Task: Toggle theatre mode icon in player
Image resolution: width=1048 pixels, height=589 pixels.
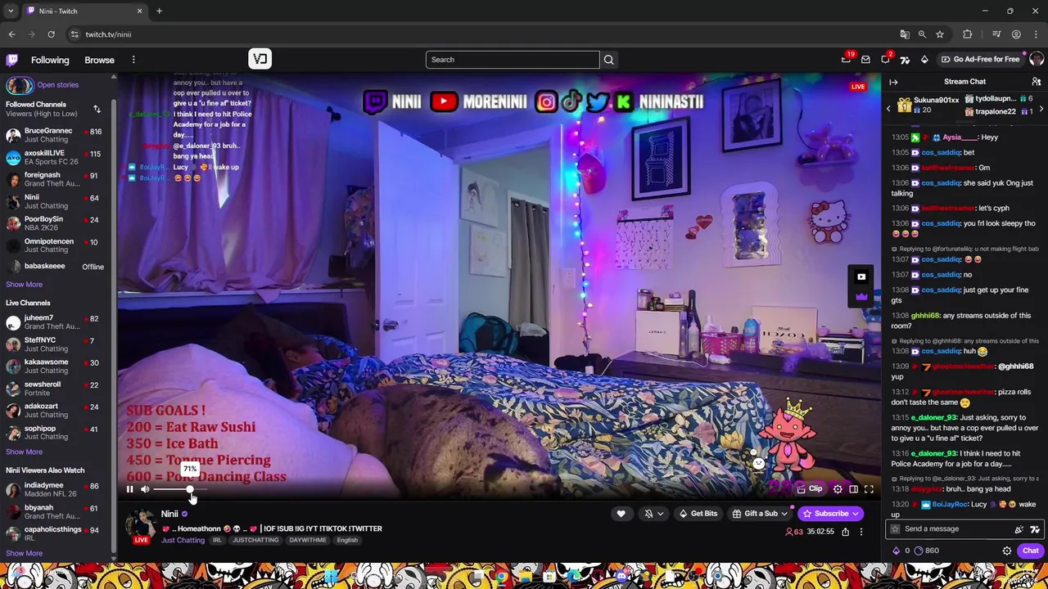Action: 853,489
